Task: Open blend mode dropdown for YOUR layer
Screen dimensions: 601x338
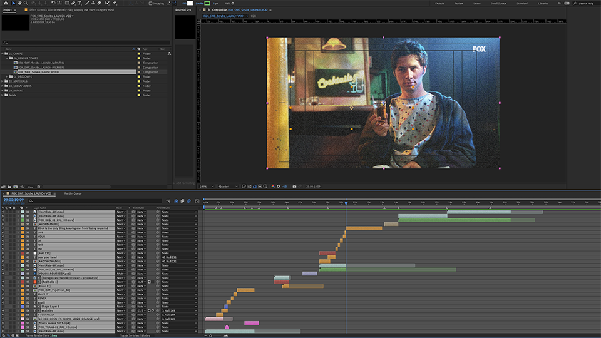Action: 121,237
